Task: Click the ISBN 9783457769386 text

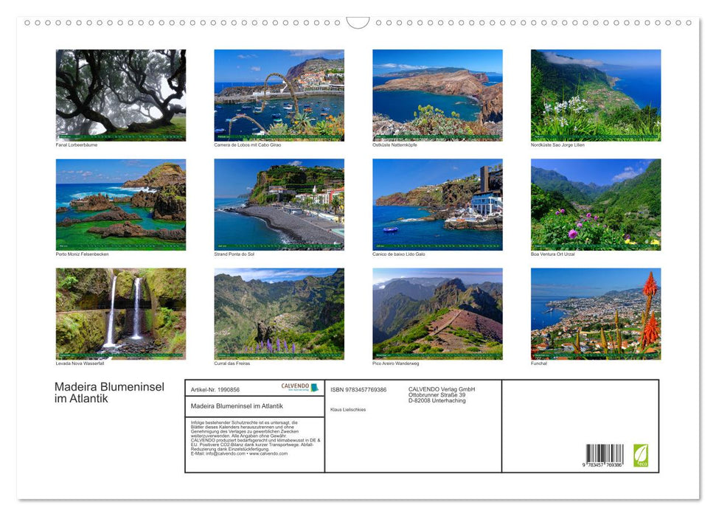Action: coord(358,389)
